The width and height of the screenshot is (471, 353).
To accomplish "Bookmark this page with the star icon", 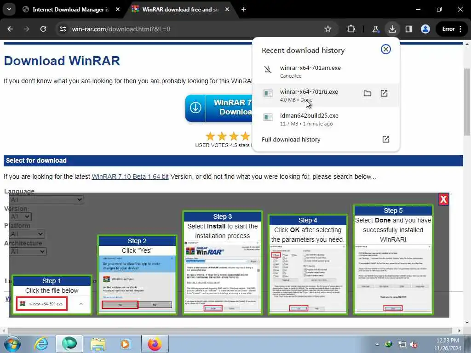I will tap(327, 29).
